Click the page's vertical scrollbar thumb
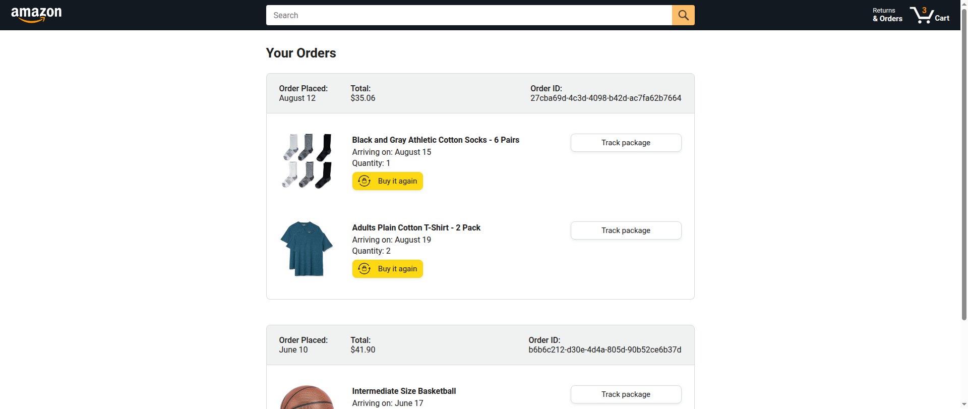This screenshot has height=409, width=968. point(964,161)
